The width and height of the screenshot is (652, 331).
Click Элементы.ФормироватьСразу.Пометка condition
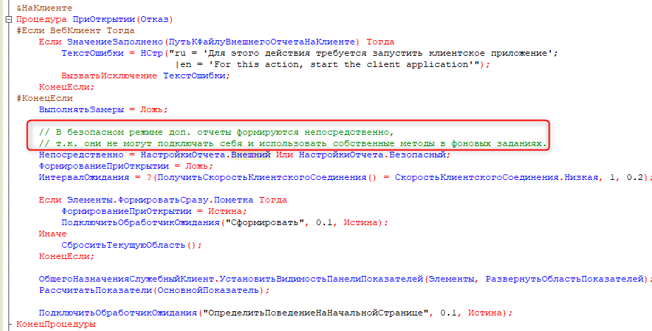click(x=160, y=200)
